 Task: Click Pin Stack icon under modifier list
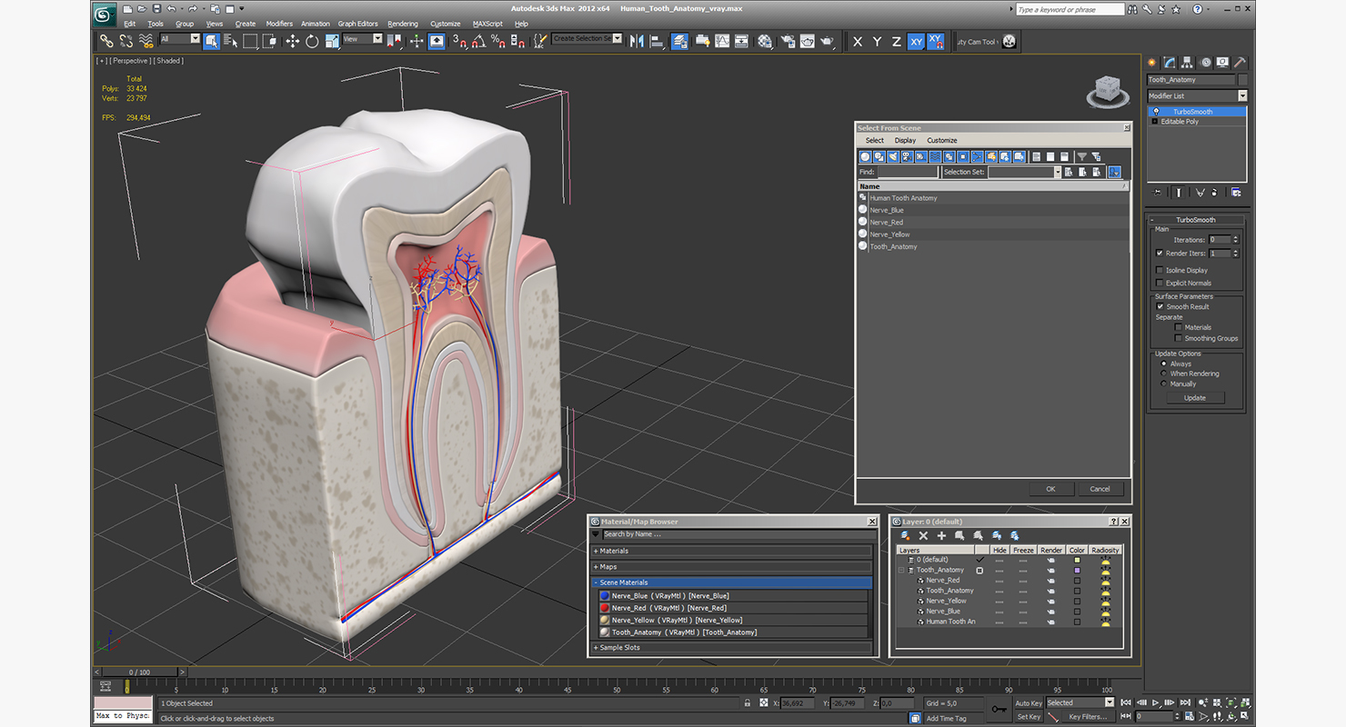pos(1158,192)
